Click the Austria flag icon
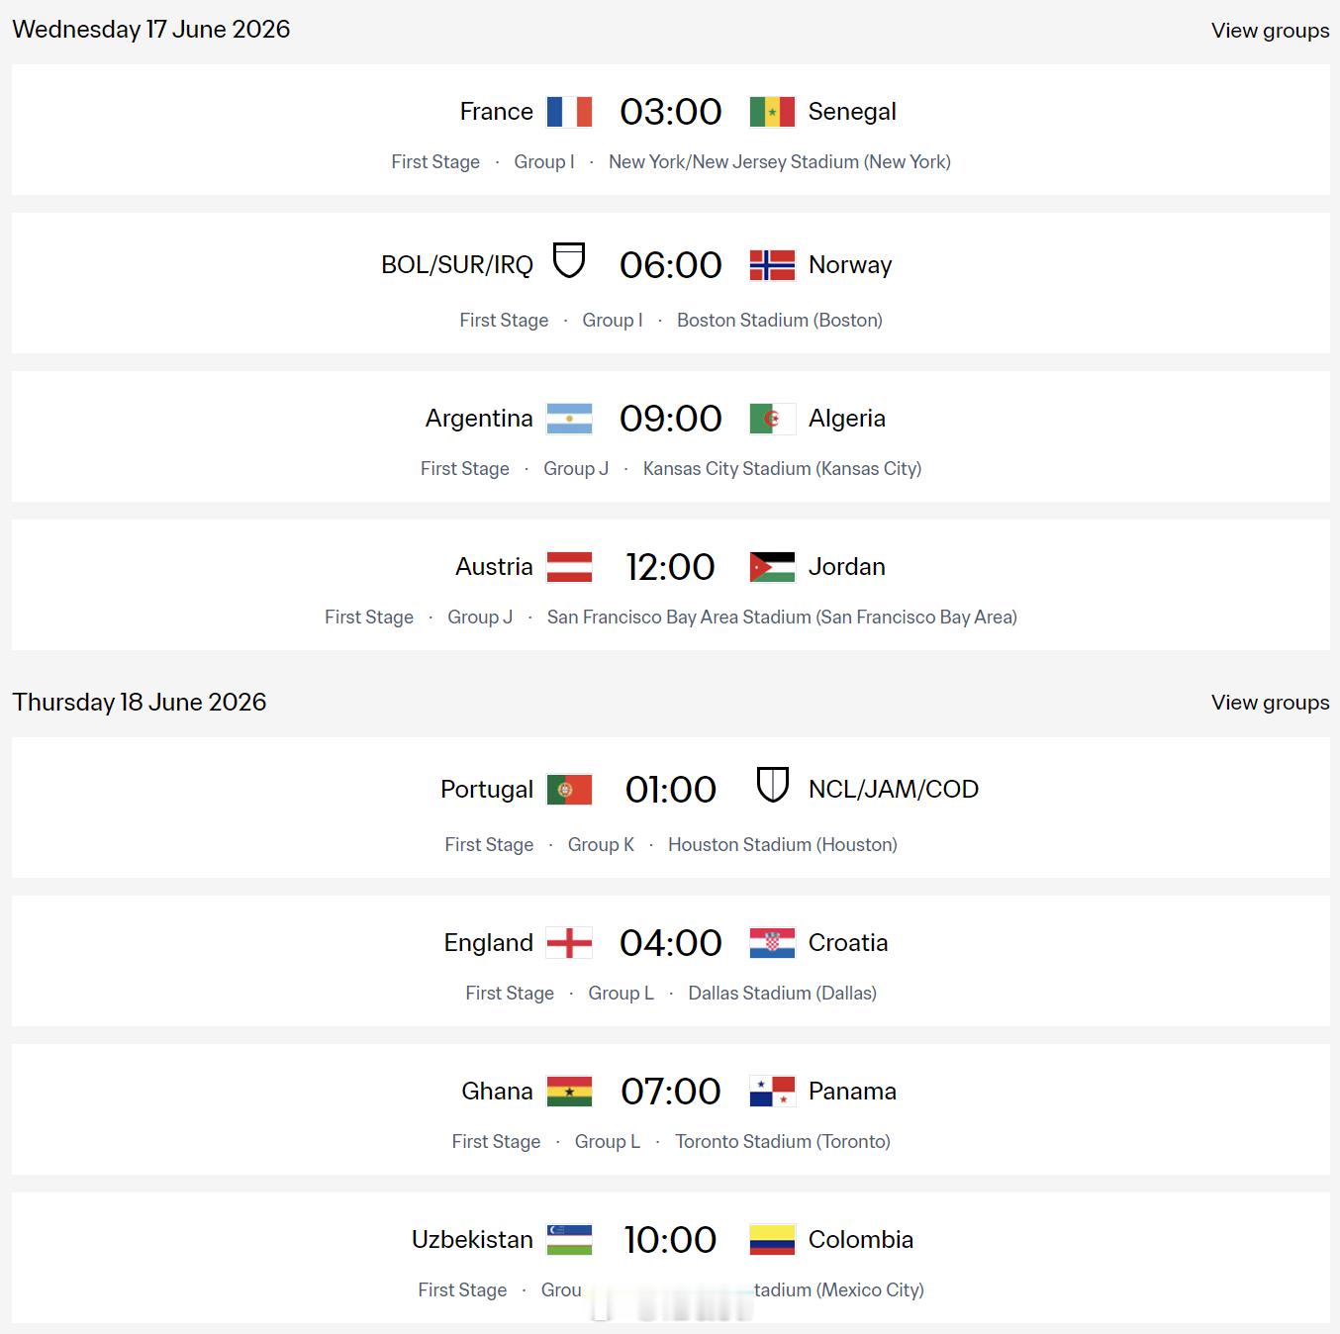The image size is (1340, 1334). pyautogui.click(x=569, y=567)
